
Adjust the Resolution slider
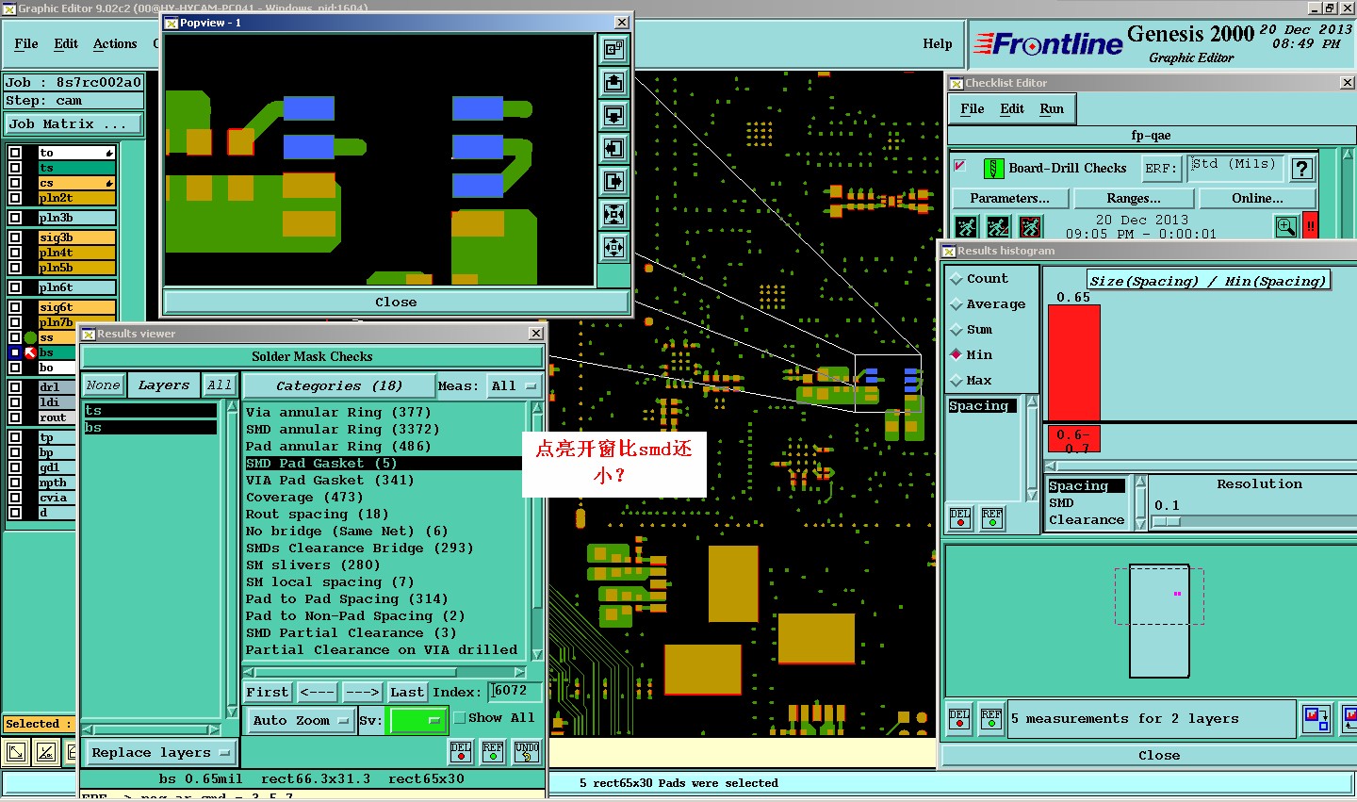coord(1166,521)
